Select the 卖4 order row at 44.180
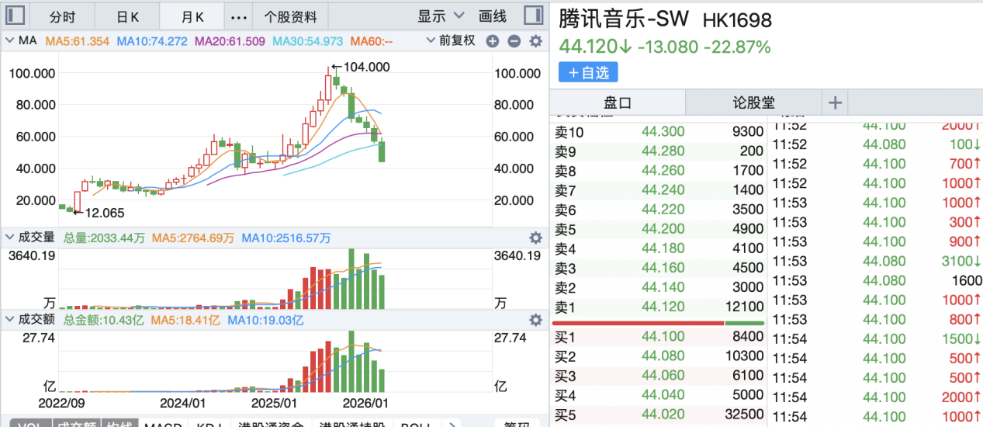 (658, 248)
